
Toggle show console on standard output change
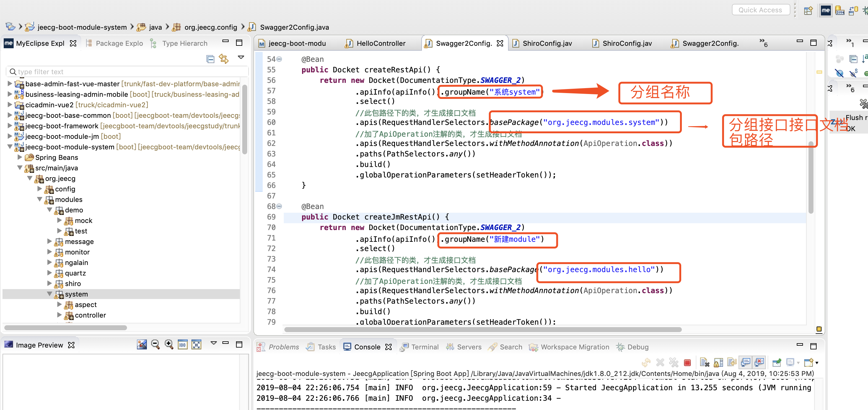point(745,363)
